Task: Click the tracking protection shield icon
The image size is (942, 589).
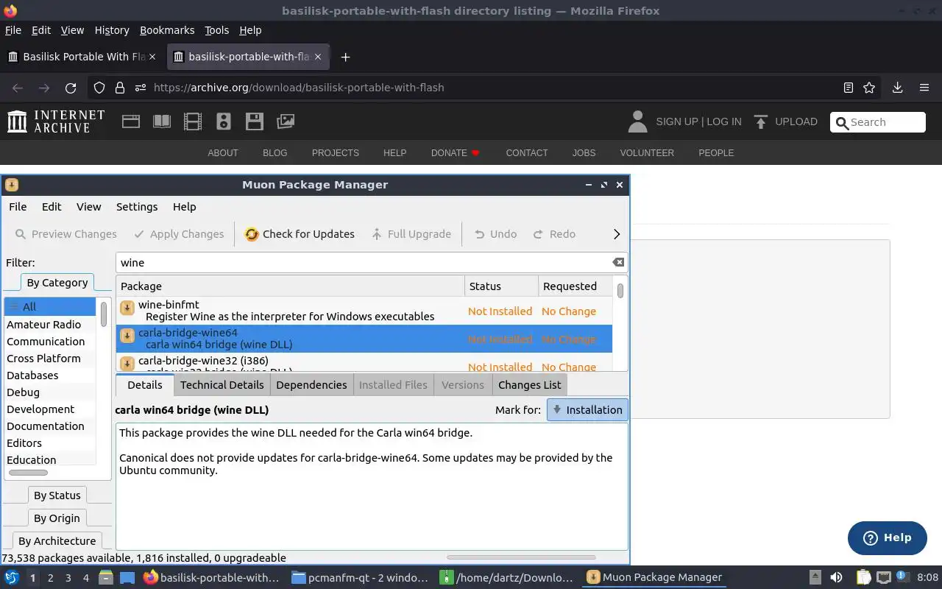Action: click(99, 88)
